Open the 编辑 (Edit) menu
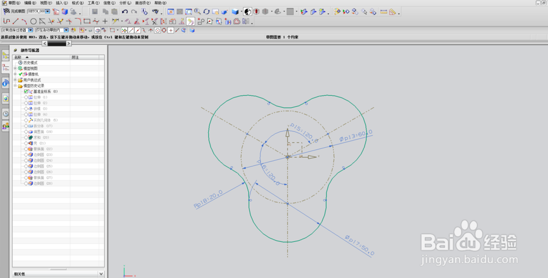The height and width of the screenshot is (278, 548). (x=30, y=3)
